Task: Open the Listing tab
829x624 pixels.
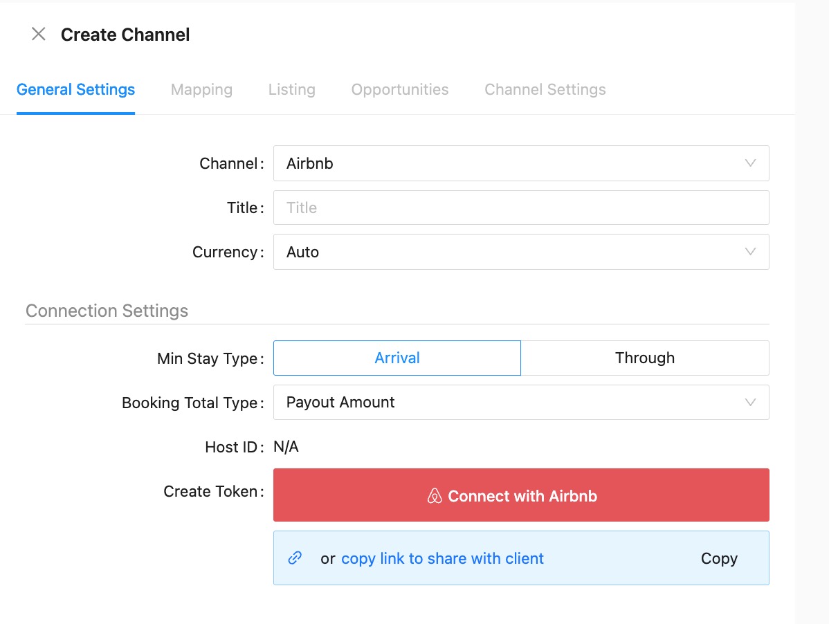Action: click(292, 89)
